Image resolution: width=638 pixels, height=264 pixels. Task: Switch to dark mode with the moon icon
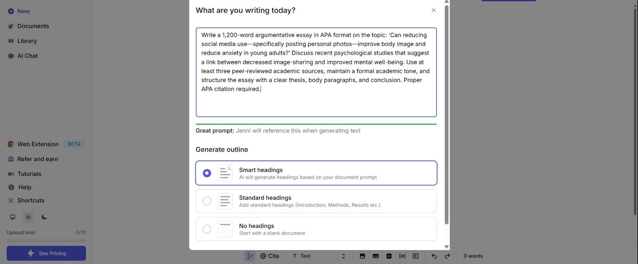[44, 217]
